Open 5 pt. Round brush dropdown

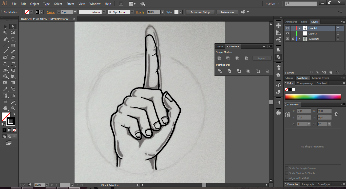[x=132, y=12]
